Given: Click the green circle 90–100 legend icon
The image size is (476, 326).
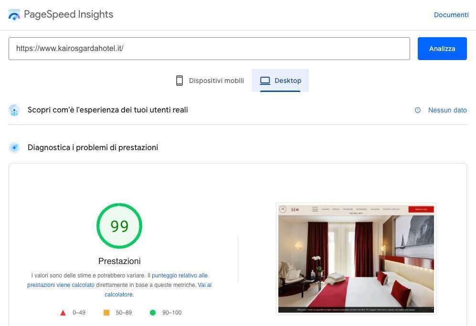Looking at the screenshot, I should (153, 313).
